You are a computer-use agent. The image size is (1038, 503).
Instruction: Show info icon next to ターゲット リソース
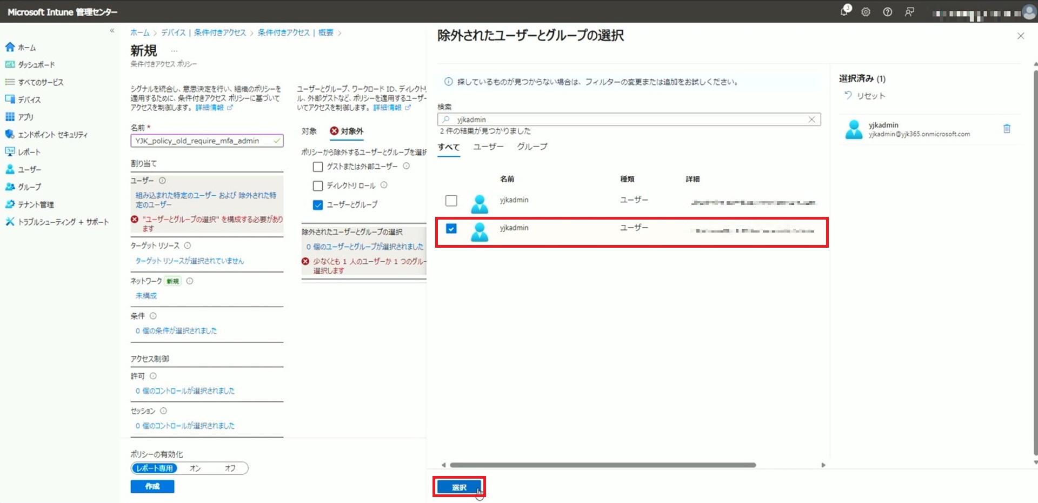188,246
